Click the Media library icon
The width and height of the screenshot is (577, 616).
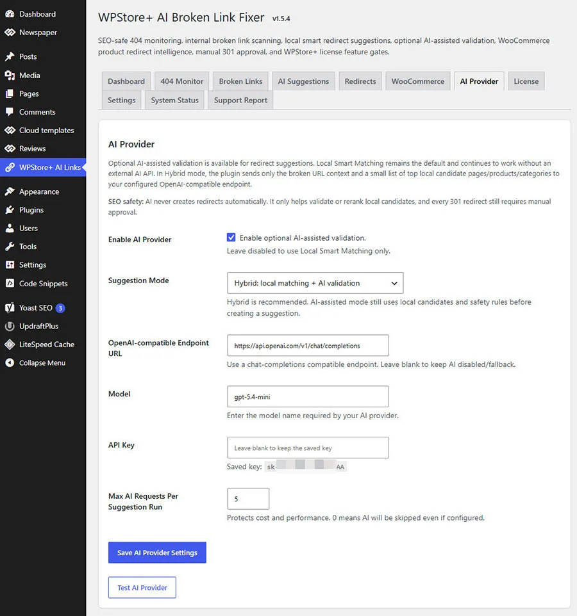[10, 76]
